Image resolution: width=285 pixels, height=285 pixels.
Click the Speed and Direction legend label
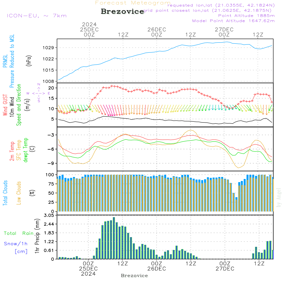pyautogui.click(x=19, y=105)
